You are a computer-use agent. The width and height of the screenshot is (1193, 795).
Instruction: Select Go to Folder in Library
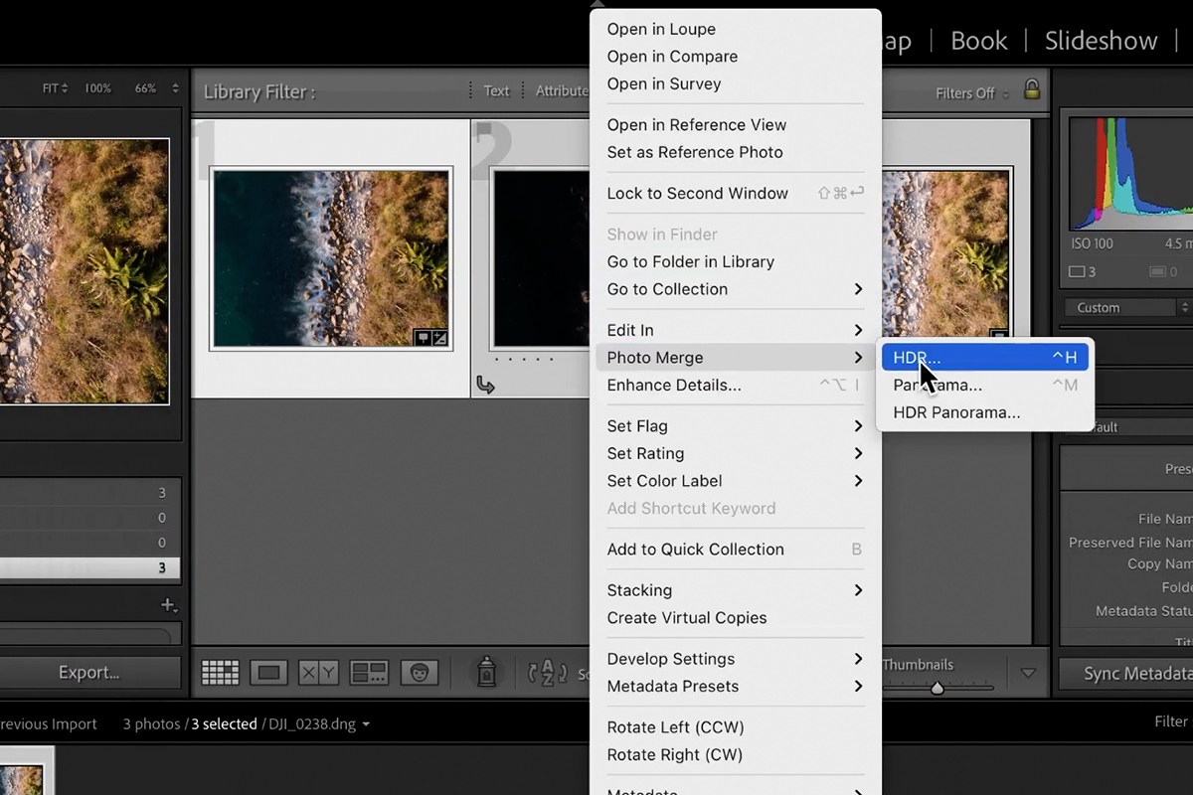coord(736,262)
